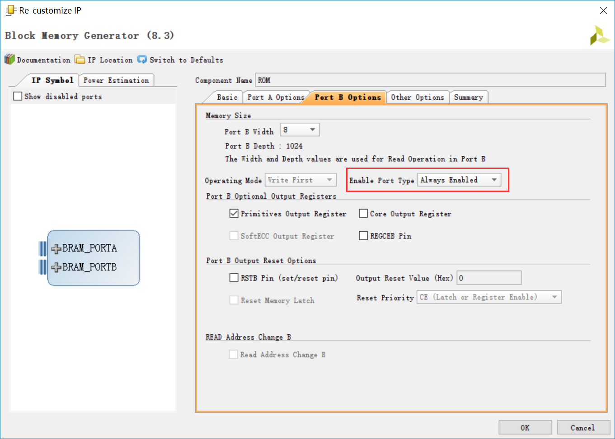Open the Documentation link
This screenshot has height=439, width=615.
(x=44, y=60)
